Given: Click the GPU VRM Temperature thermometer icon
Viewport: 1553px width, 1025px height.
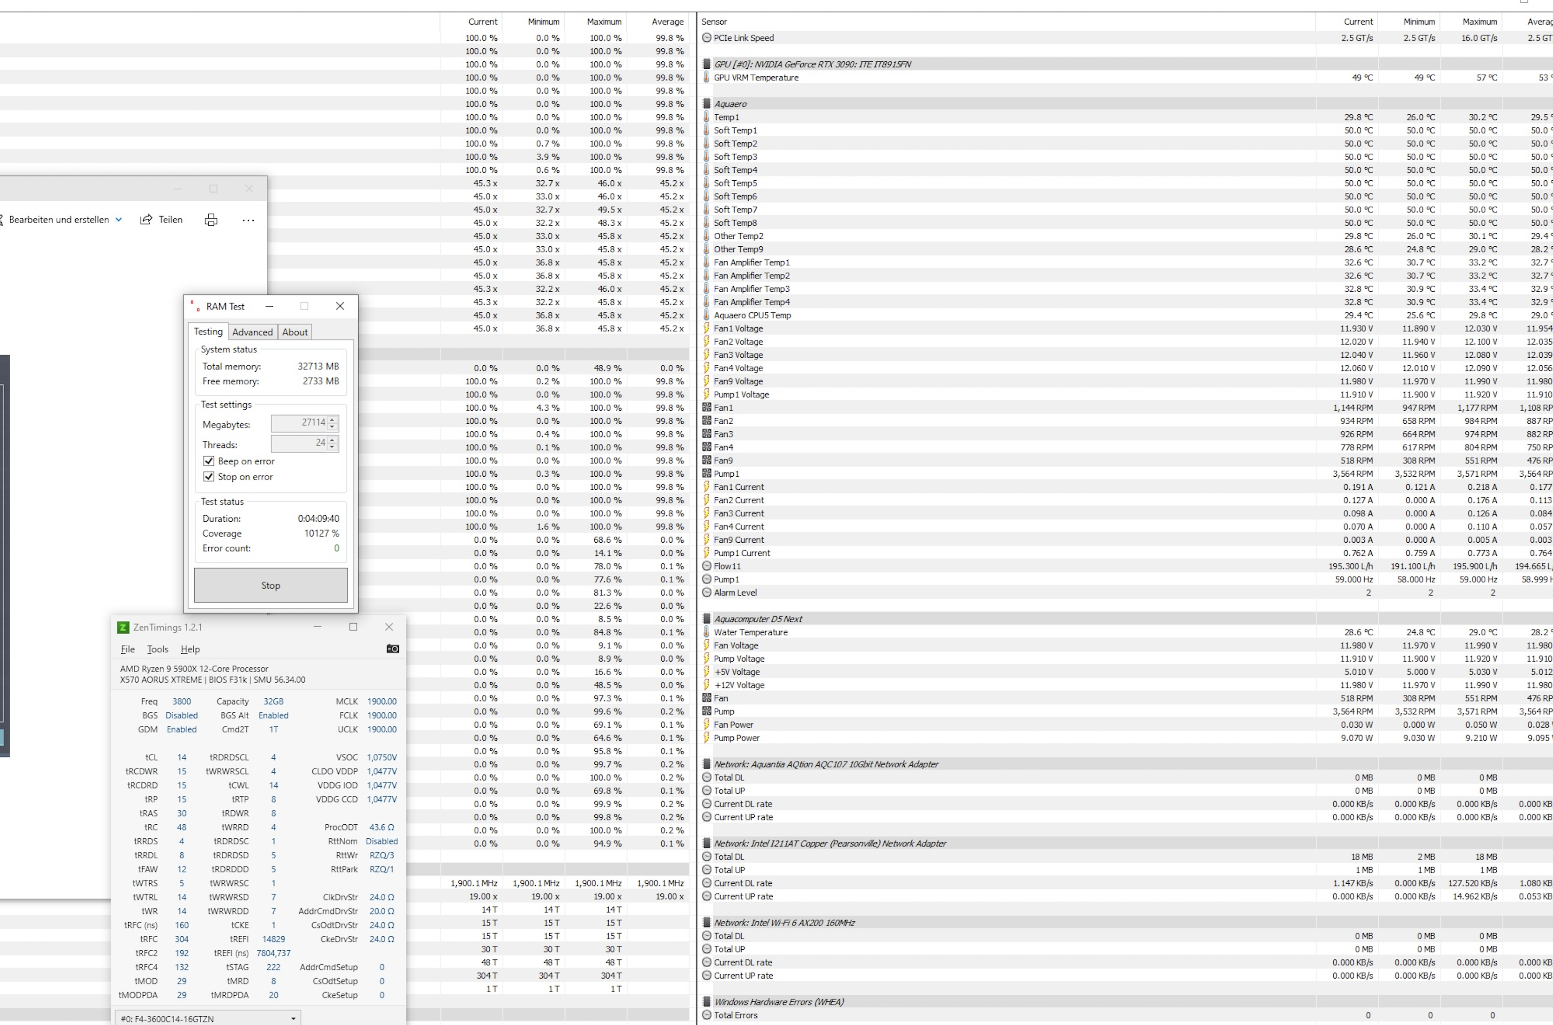Looking at the screenshot, I should (x=706, y=77).
